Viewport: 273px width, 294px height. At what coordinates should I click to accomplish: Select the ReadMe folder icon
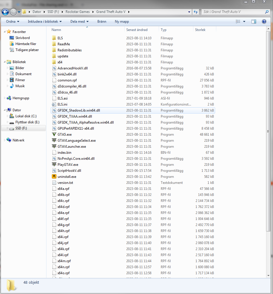pyautogui.click(x=54, y=44)
